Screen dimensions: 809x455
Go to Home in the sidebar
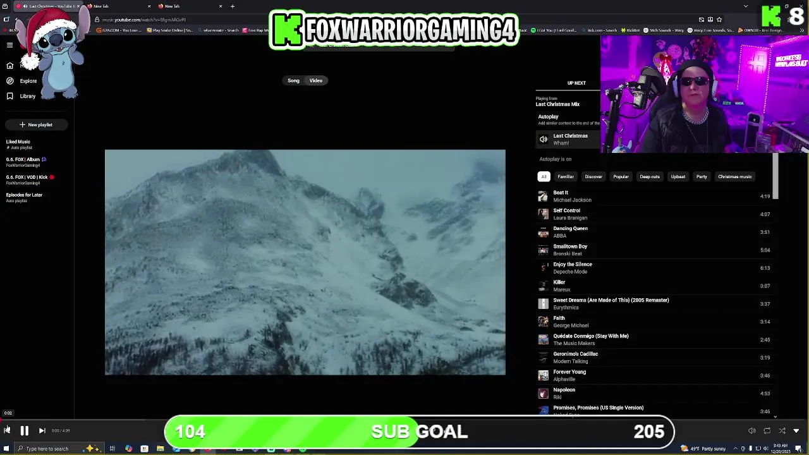[9, 66]
